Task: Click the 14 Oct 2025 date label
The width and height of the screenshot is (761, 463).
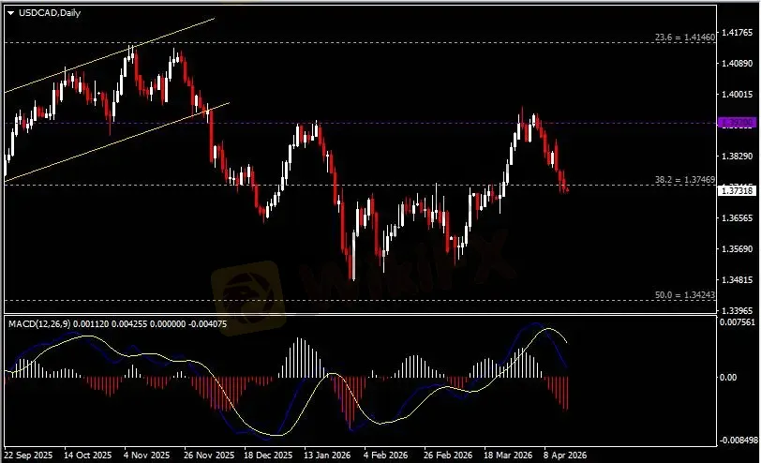Action: (87, 456)
